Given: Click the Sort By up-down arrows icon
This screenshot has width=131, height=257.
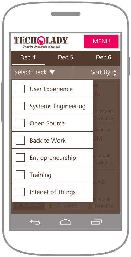Looking at the screenshot, I should [x=115, y=73].
